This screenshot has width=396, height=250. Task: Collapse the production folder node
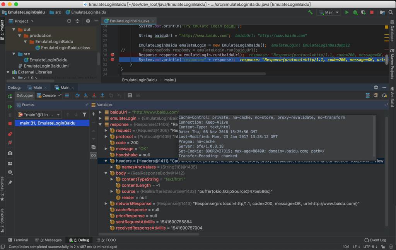19,36
